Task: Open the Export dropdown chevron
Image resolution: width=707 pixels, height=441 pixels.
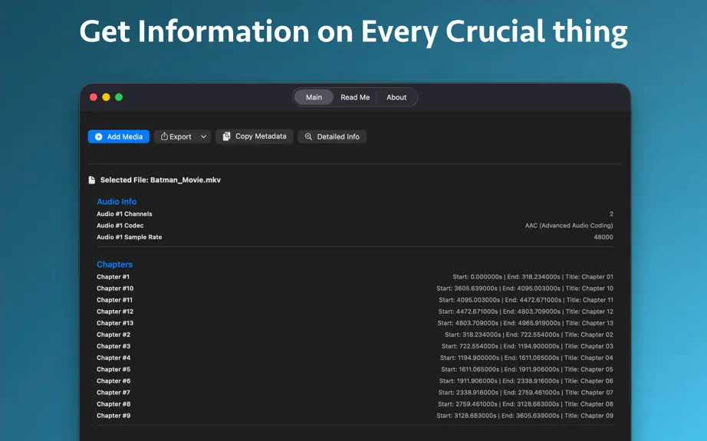Action: click(203, 137)
